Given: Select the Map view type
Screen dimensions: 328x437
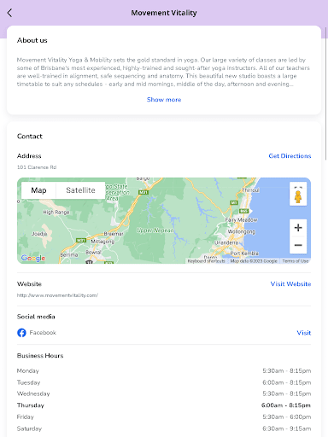Looking at the screenshot, I should tap(38, 190).
